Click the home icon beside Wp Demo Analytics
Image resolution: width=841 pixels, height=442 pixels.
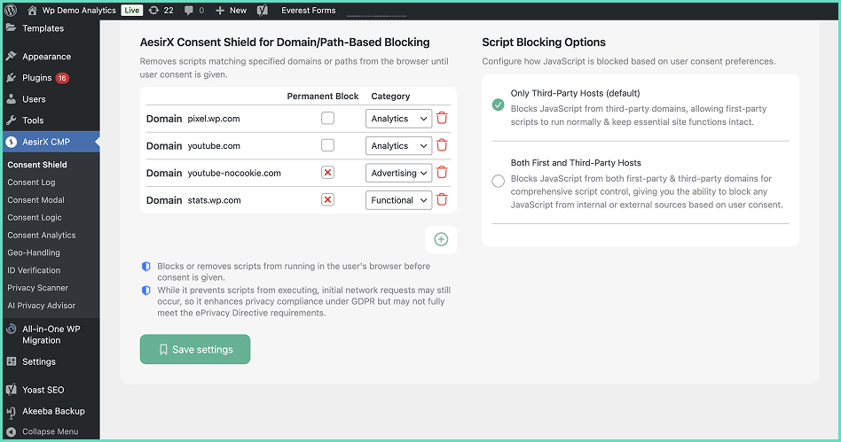click(x=32, y=10)
